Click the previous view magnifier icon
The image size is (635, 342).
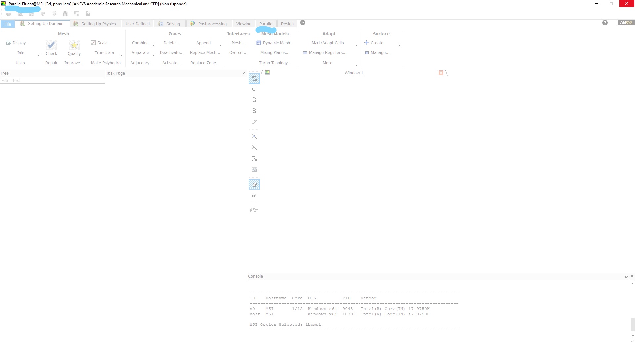pos(254,148)
